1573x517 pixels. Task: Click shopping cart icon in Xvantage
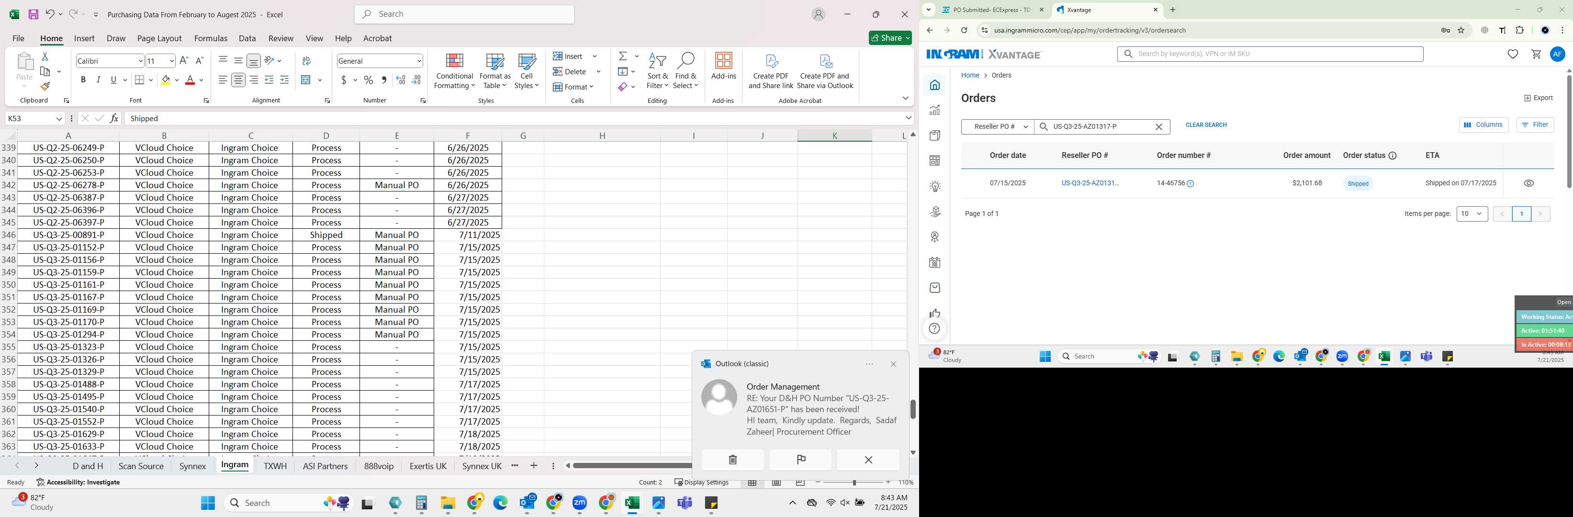(x=1536, y=54)
